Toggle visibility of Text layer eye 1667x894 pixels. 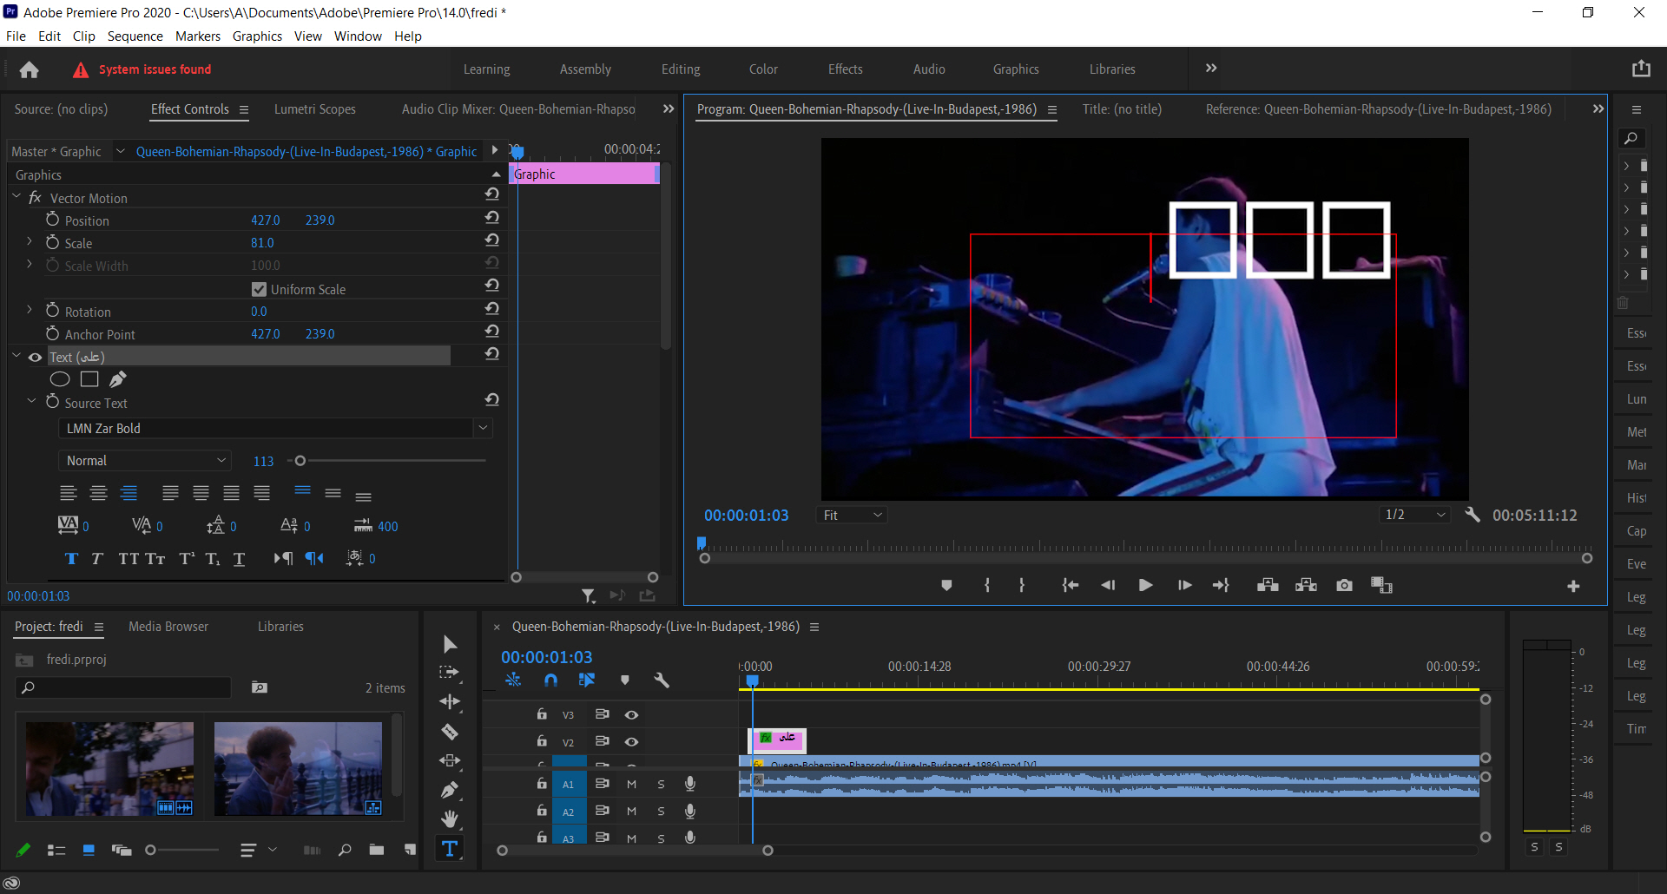[35, 358]
